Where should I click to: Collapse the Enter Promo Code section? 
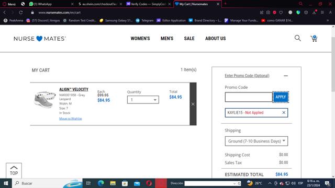pyautogui.click(x=286, y=76)
